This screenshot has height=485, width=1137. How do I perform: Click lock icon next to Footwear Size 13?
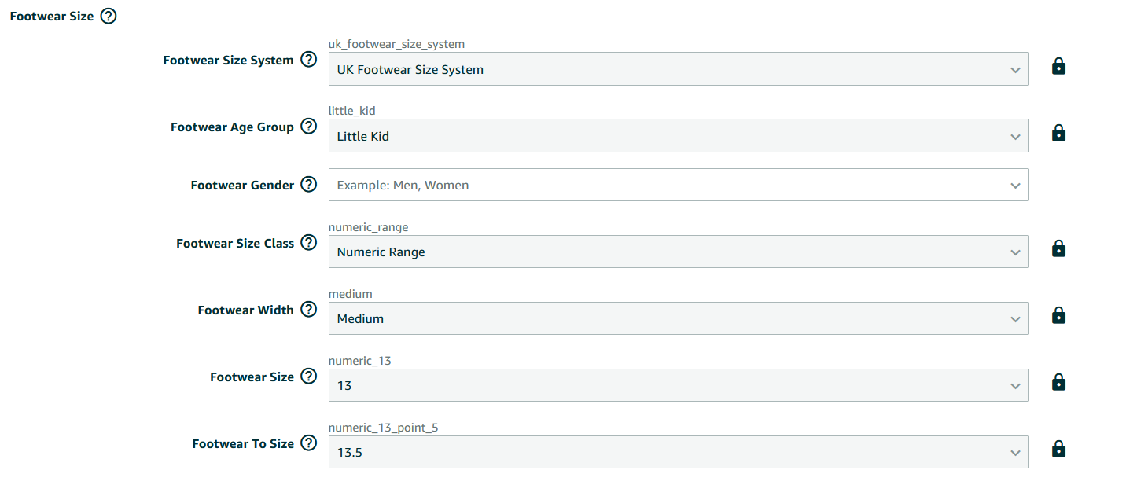1058,383
